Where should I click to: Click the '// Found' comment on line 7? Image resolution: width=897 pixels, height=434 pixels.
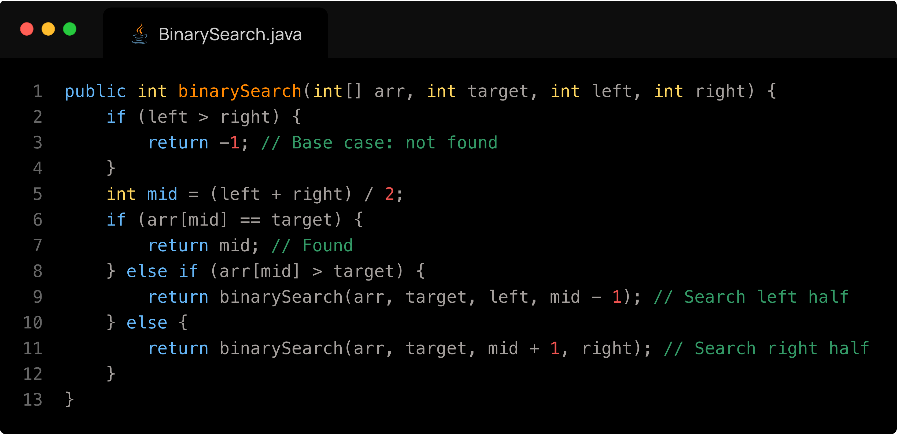coord(312,245)
